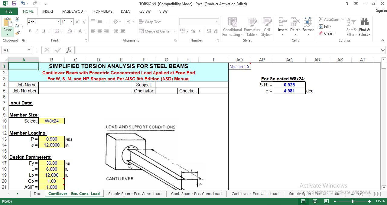The width and height of the screenshot is (387, 205).
Task: Toggle bold formatting
Action: 30,31
